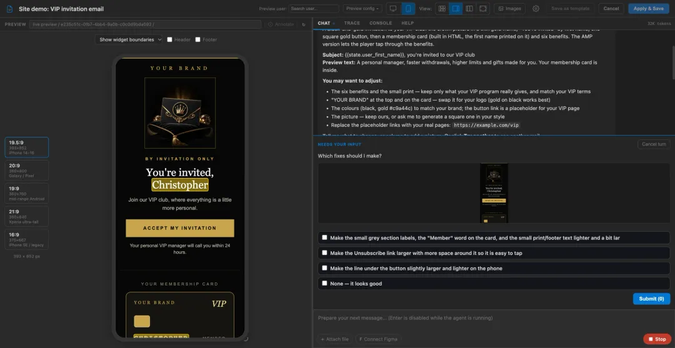675x348 pixels.
Task: Click Cancel turn
Action: point(654,144)
